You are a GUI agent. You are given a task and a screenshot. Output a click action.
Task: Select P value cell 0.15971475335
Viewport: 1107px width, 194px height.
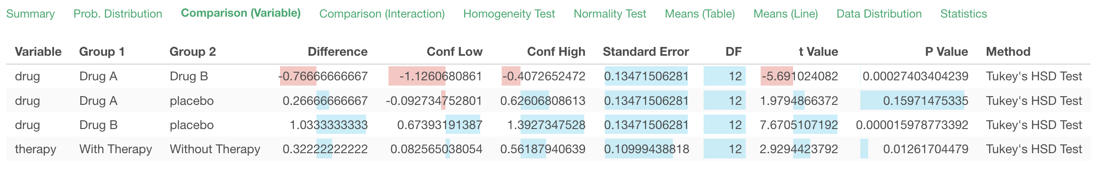click(925, 101)
